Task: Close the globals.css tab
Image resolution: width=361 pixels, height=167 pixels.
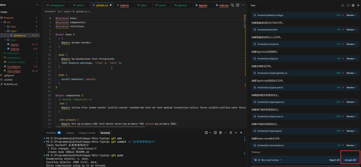Action: pos(110,5)
